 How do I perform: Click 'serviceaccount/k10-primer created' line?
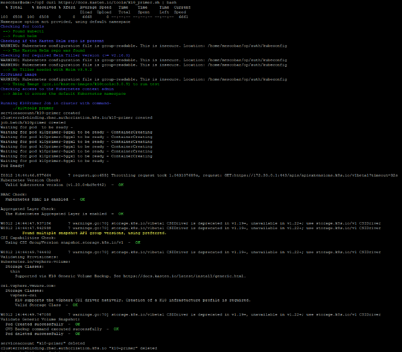40,113
